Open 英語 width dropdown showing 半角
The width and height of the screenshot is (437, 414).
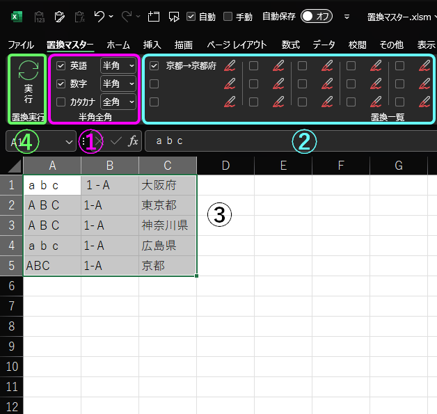click(x=118, y=65)
